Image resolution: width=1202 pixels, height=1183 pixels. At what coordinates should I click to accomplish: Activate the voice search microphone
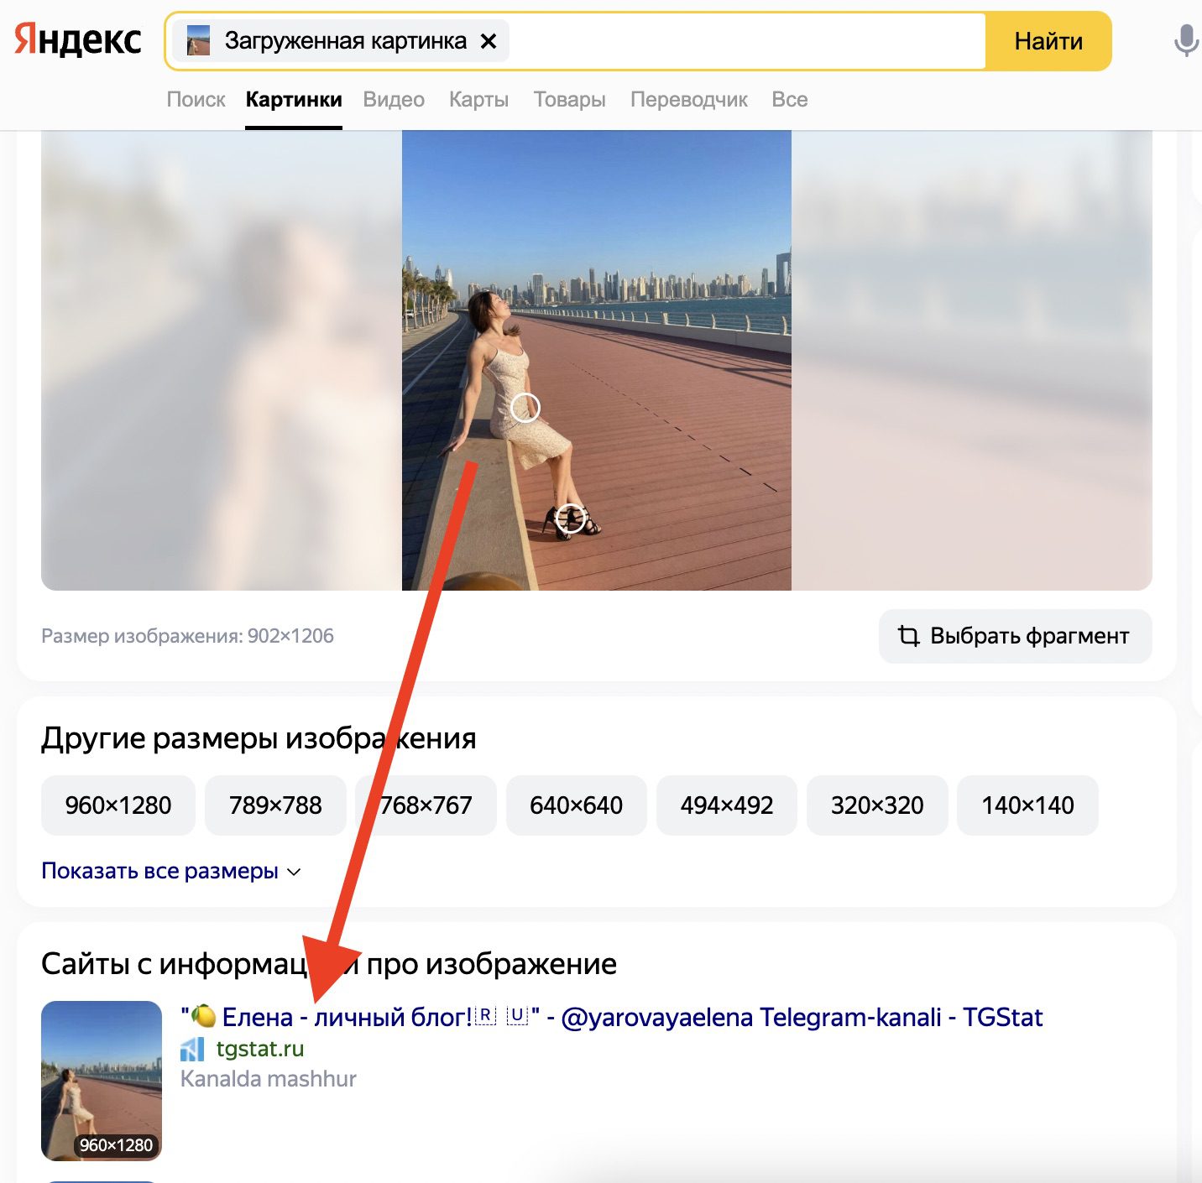[1185, 40]
